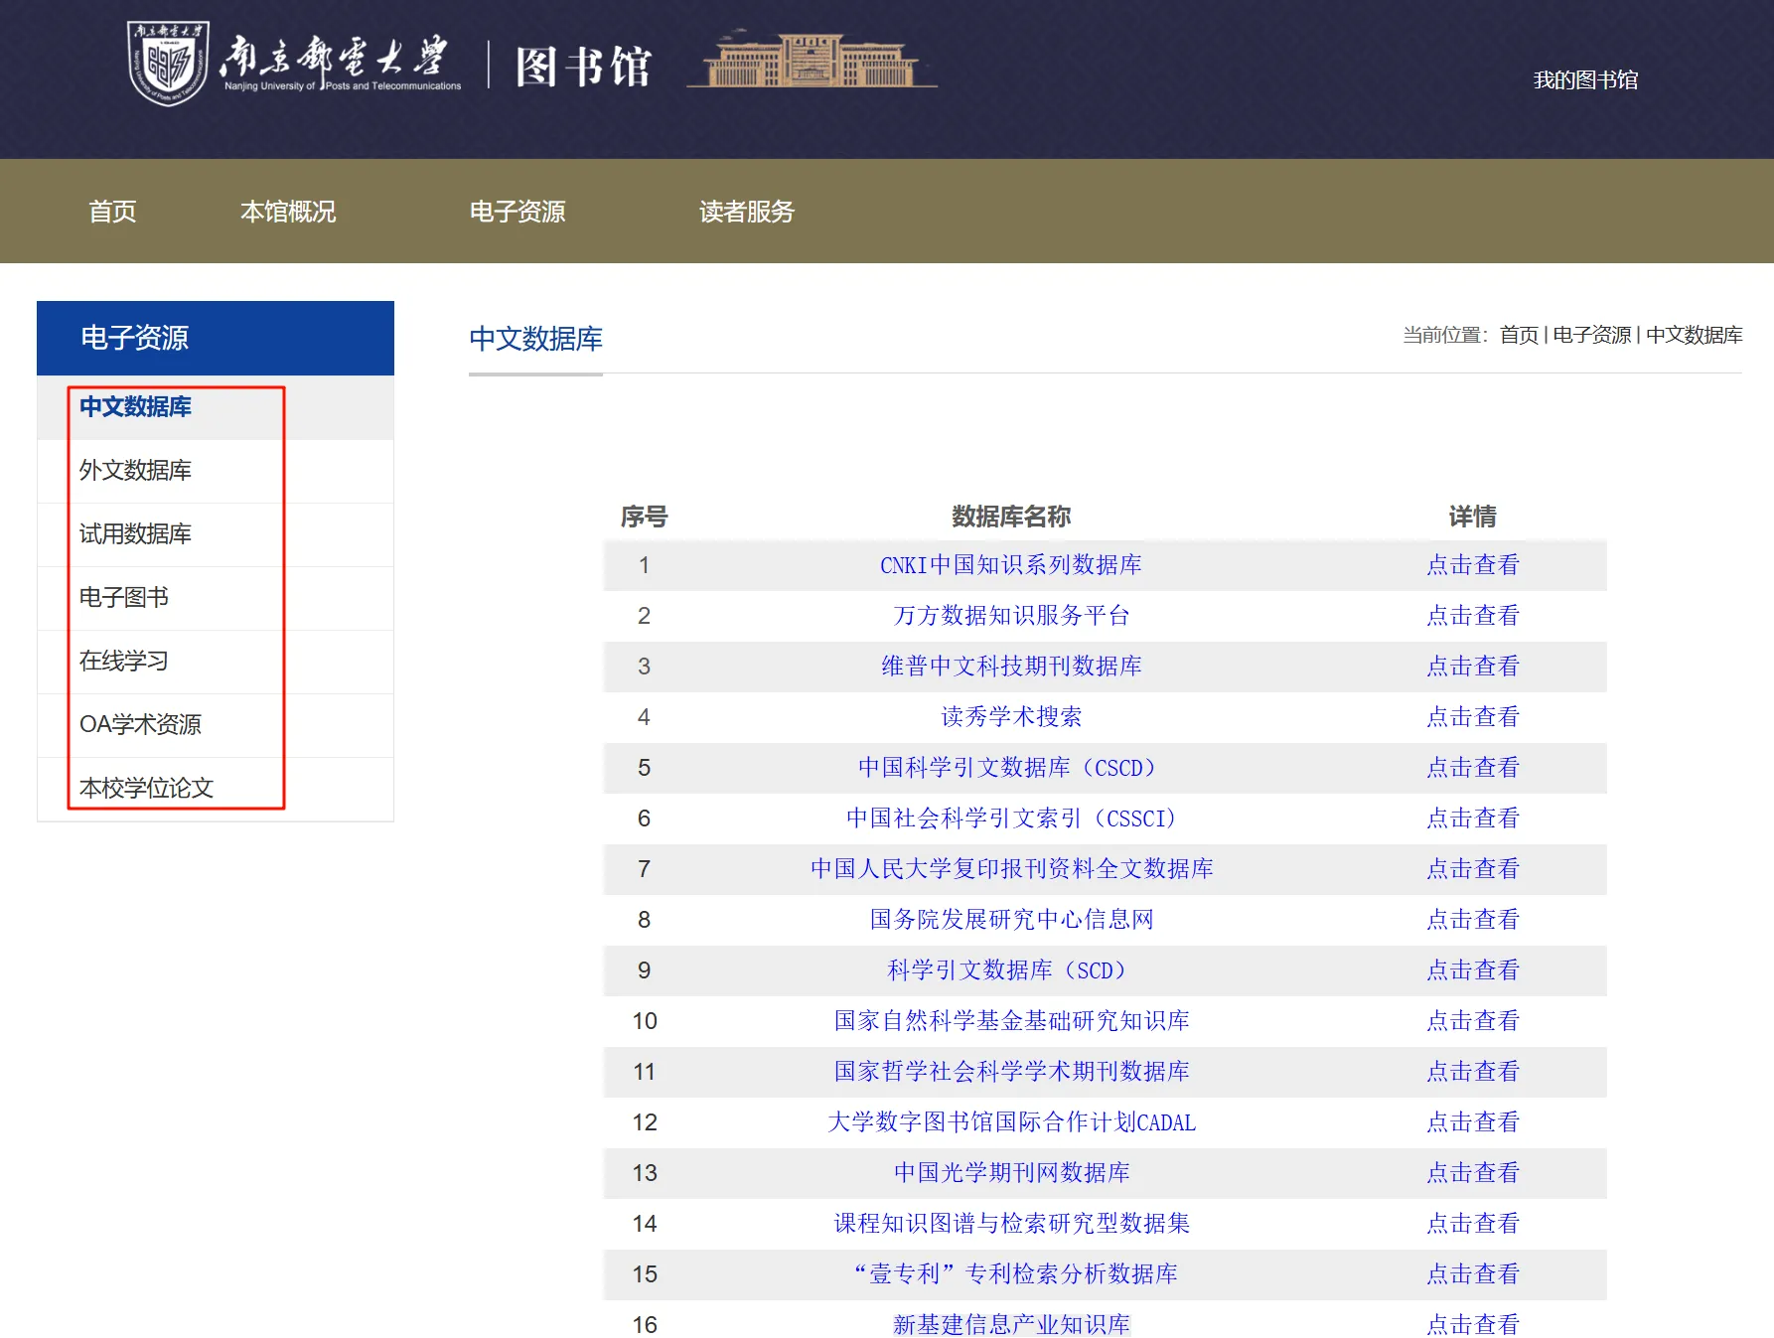Screen dimensions: 1774x1338
Task: View details for 中国光学期刊网数据库
Action: pos(1472,1173)
